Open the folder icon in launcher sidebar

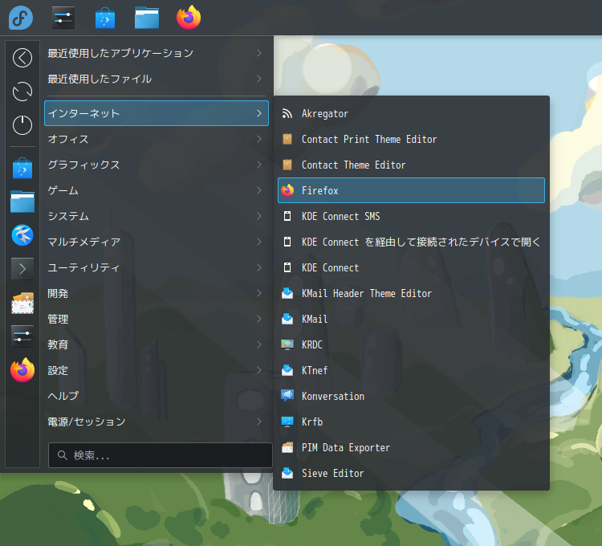click(x=22, y=202)
